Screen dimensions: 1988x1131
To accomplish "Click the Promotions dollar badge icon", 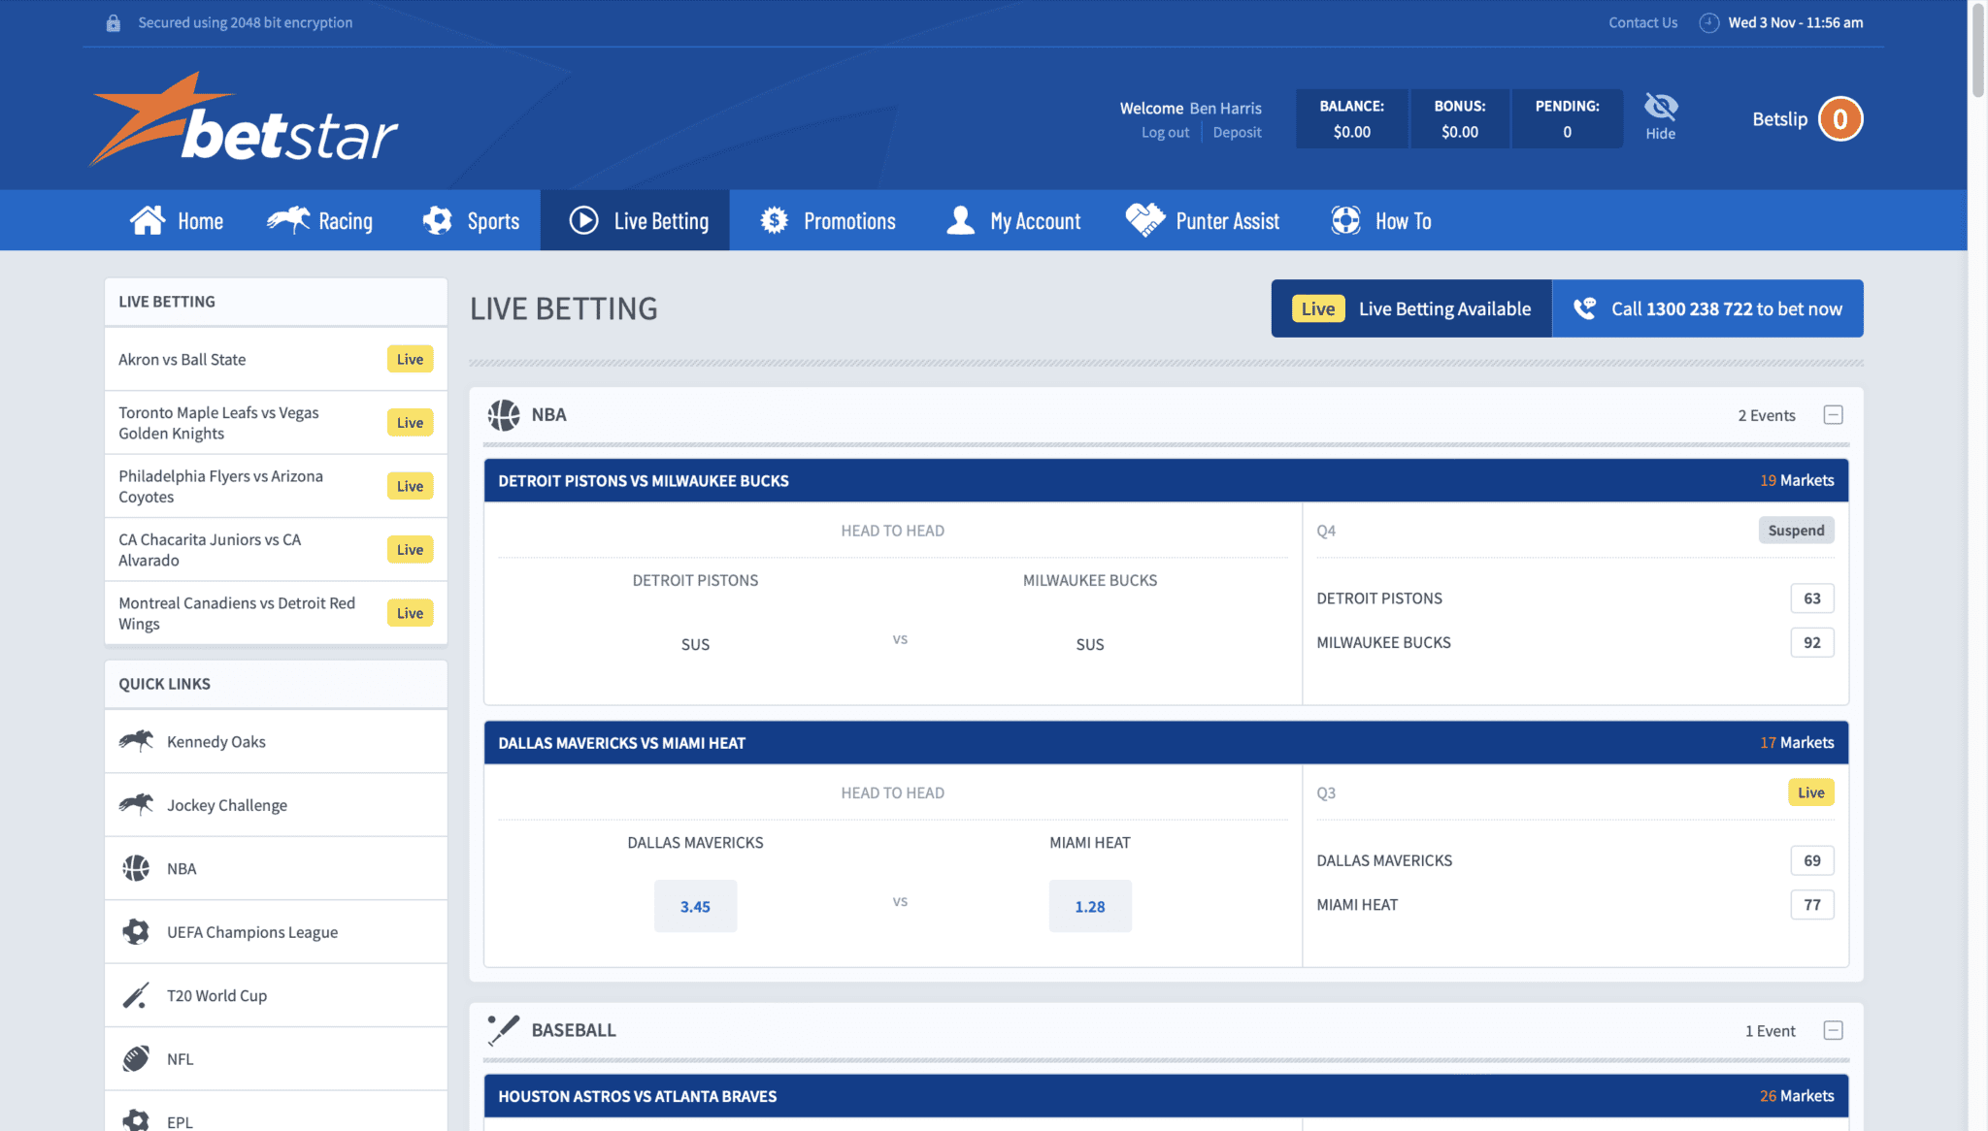I will pyautogui.click(x=774, y=220).
